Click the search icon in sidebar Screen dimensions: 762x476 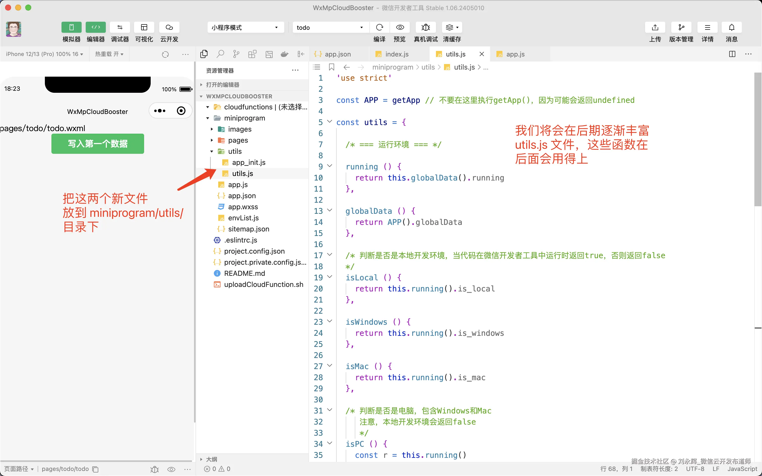click(x=220, y=54)
